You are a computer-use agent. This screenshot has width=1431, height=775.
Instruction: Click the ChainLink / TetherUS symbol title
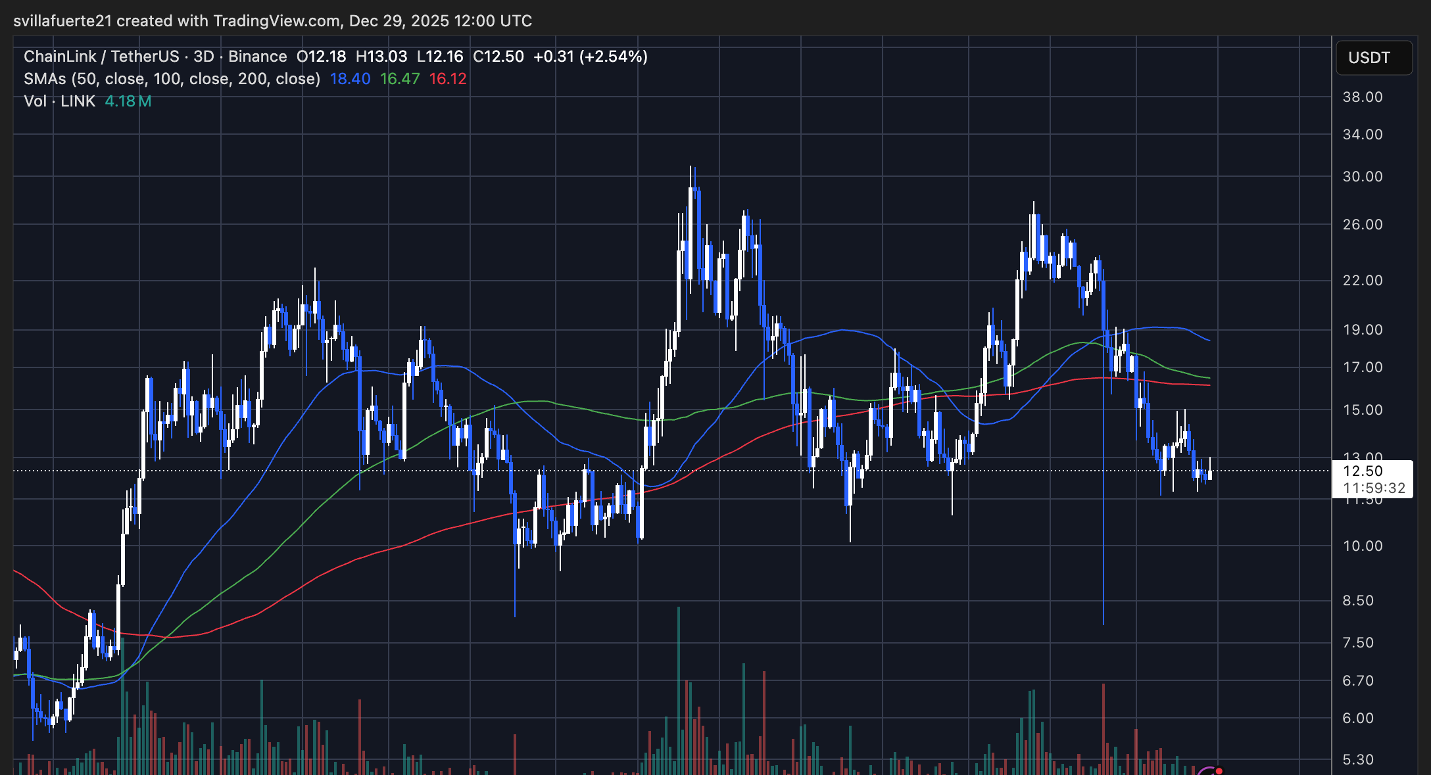click(101, 57)
